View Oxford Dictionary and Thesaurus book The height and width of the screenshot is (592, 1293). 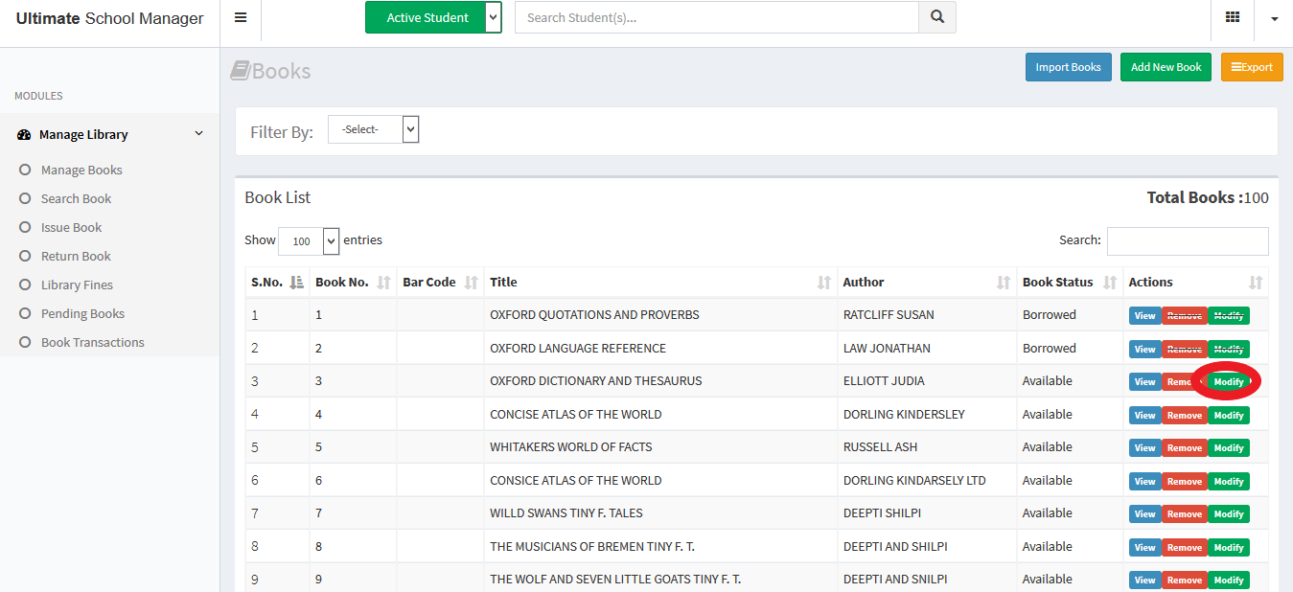pos(1145,382)
